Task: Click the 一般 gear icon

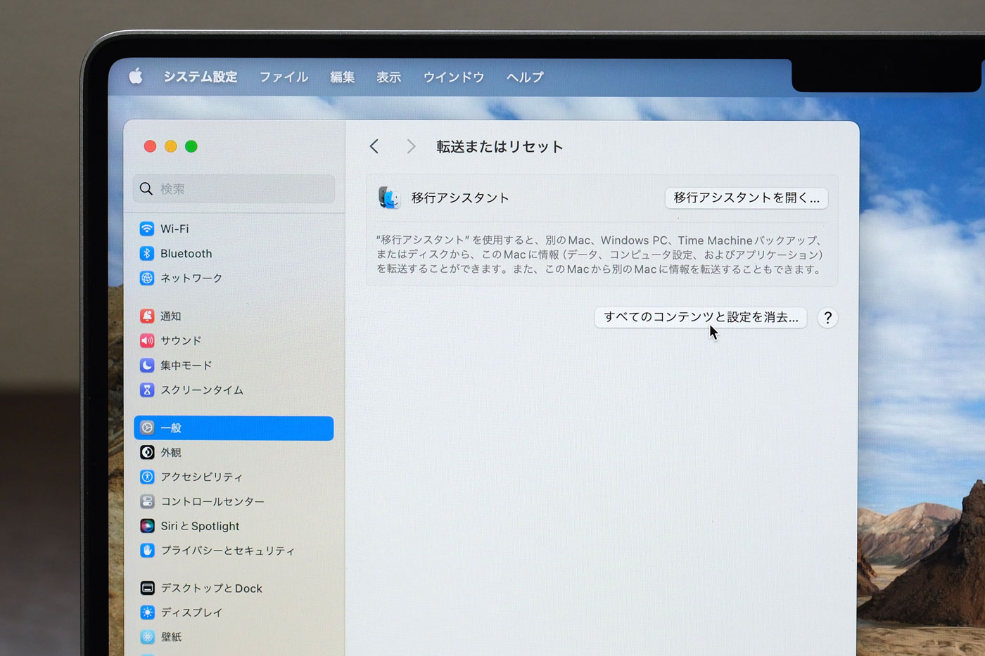Action: tap(146, 427)
